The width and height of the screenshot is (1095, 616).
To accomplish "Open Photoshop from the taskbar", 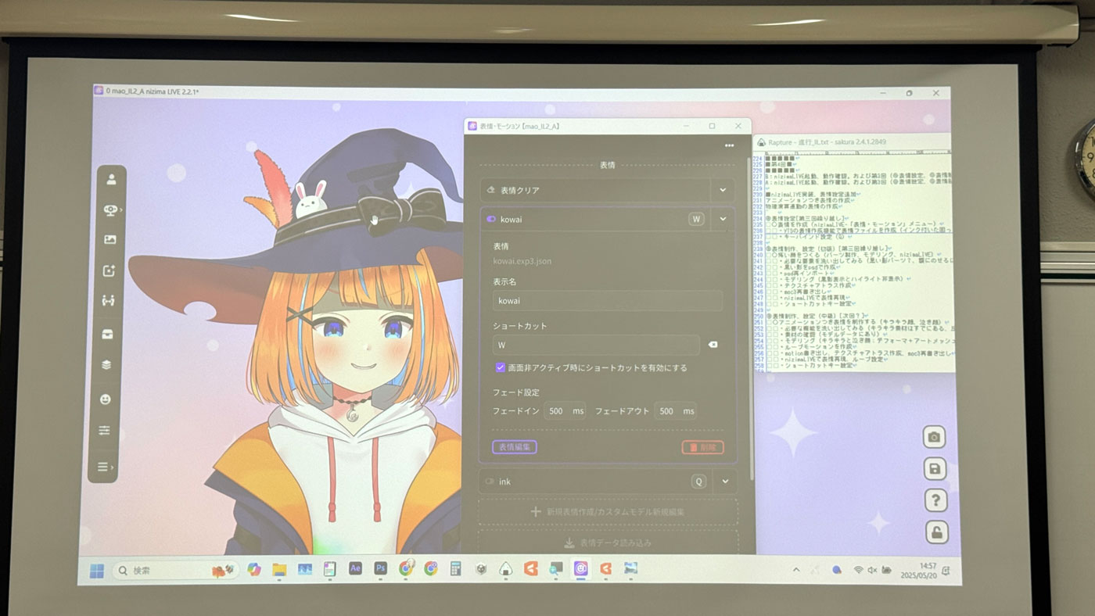I will [x=380, y=568].
